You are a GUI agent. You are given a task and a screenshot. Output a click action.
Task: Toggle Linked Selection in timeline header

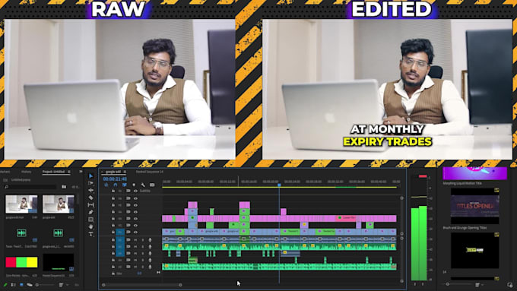(125, 185)
